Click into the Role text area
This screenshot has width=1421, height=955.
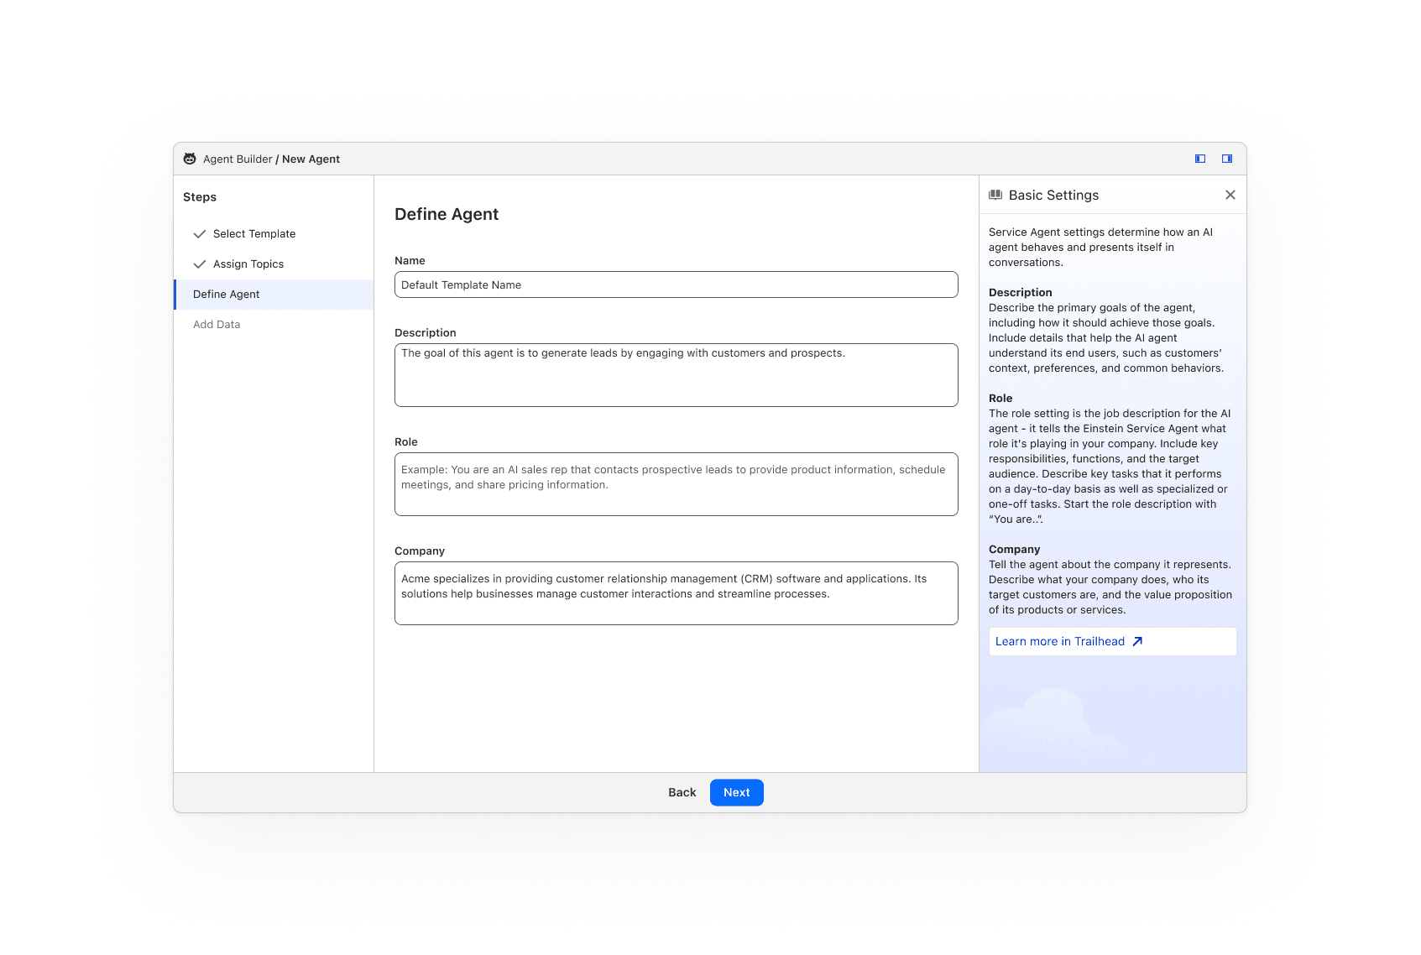tap(677, 484)
